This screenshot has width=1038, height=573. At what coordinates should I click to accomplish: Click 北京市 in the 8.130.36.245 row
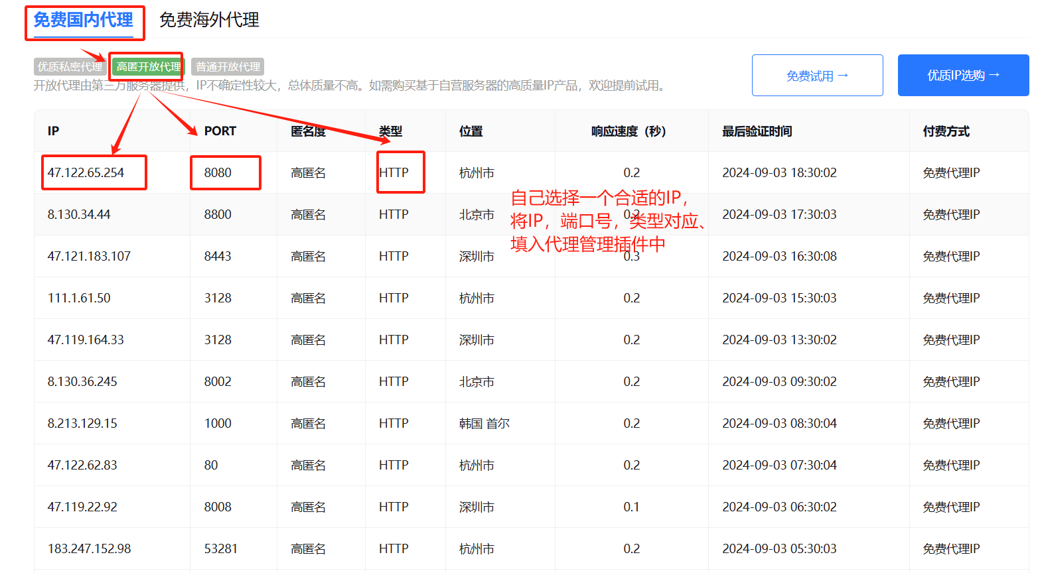coord(477,382)
